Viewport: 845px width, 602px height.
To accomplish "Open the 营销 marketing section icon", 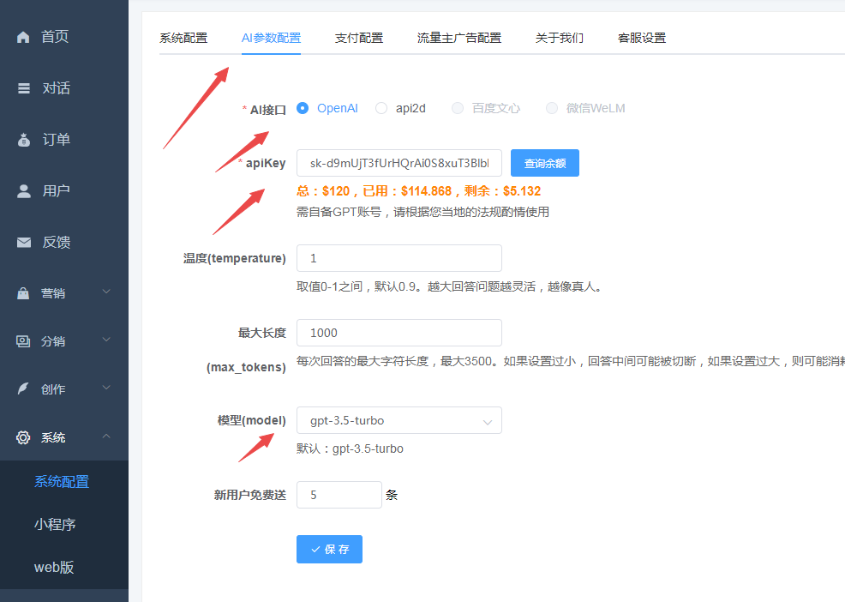I will [21, 292].
